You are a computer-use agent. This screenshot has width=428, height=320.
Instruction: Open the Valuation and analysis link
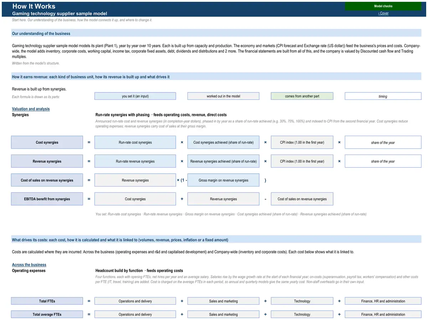pyautogui.click(x=31, y=109)
